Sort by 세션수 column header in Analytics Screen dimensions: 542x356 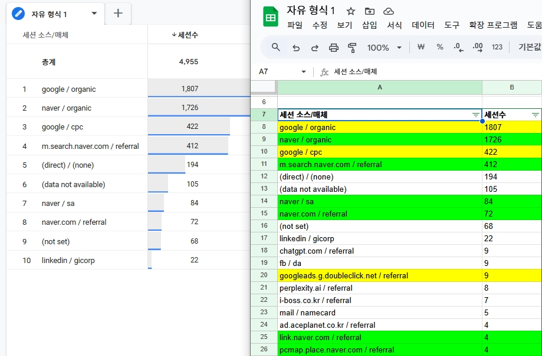[x=185, y=35]
